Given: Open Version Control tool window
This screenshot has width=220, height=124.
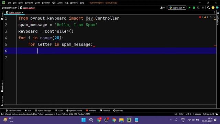Looking at the screenshot, I should 14,111.
